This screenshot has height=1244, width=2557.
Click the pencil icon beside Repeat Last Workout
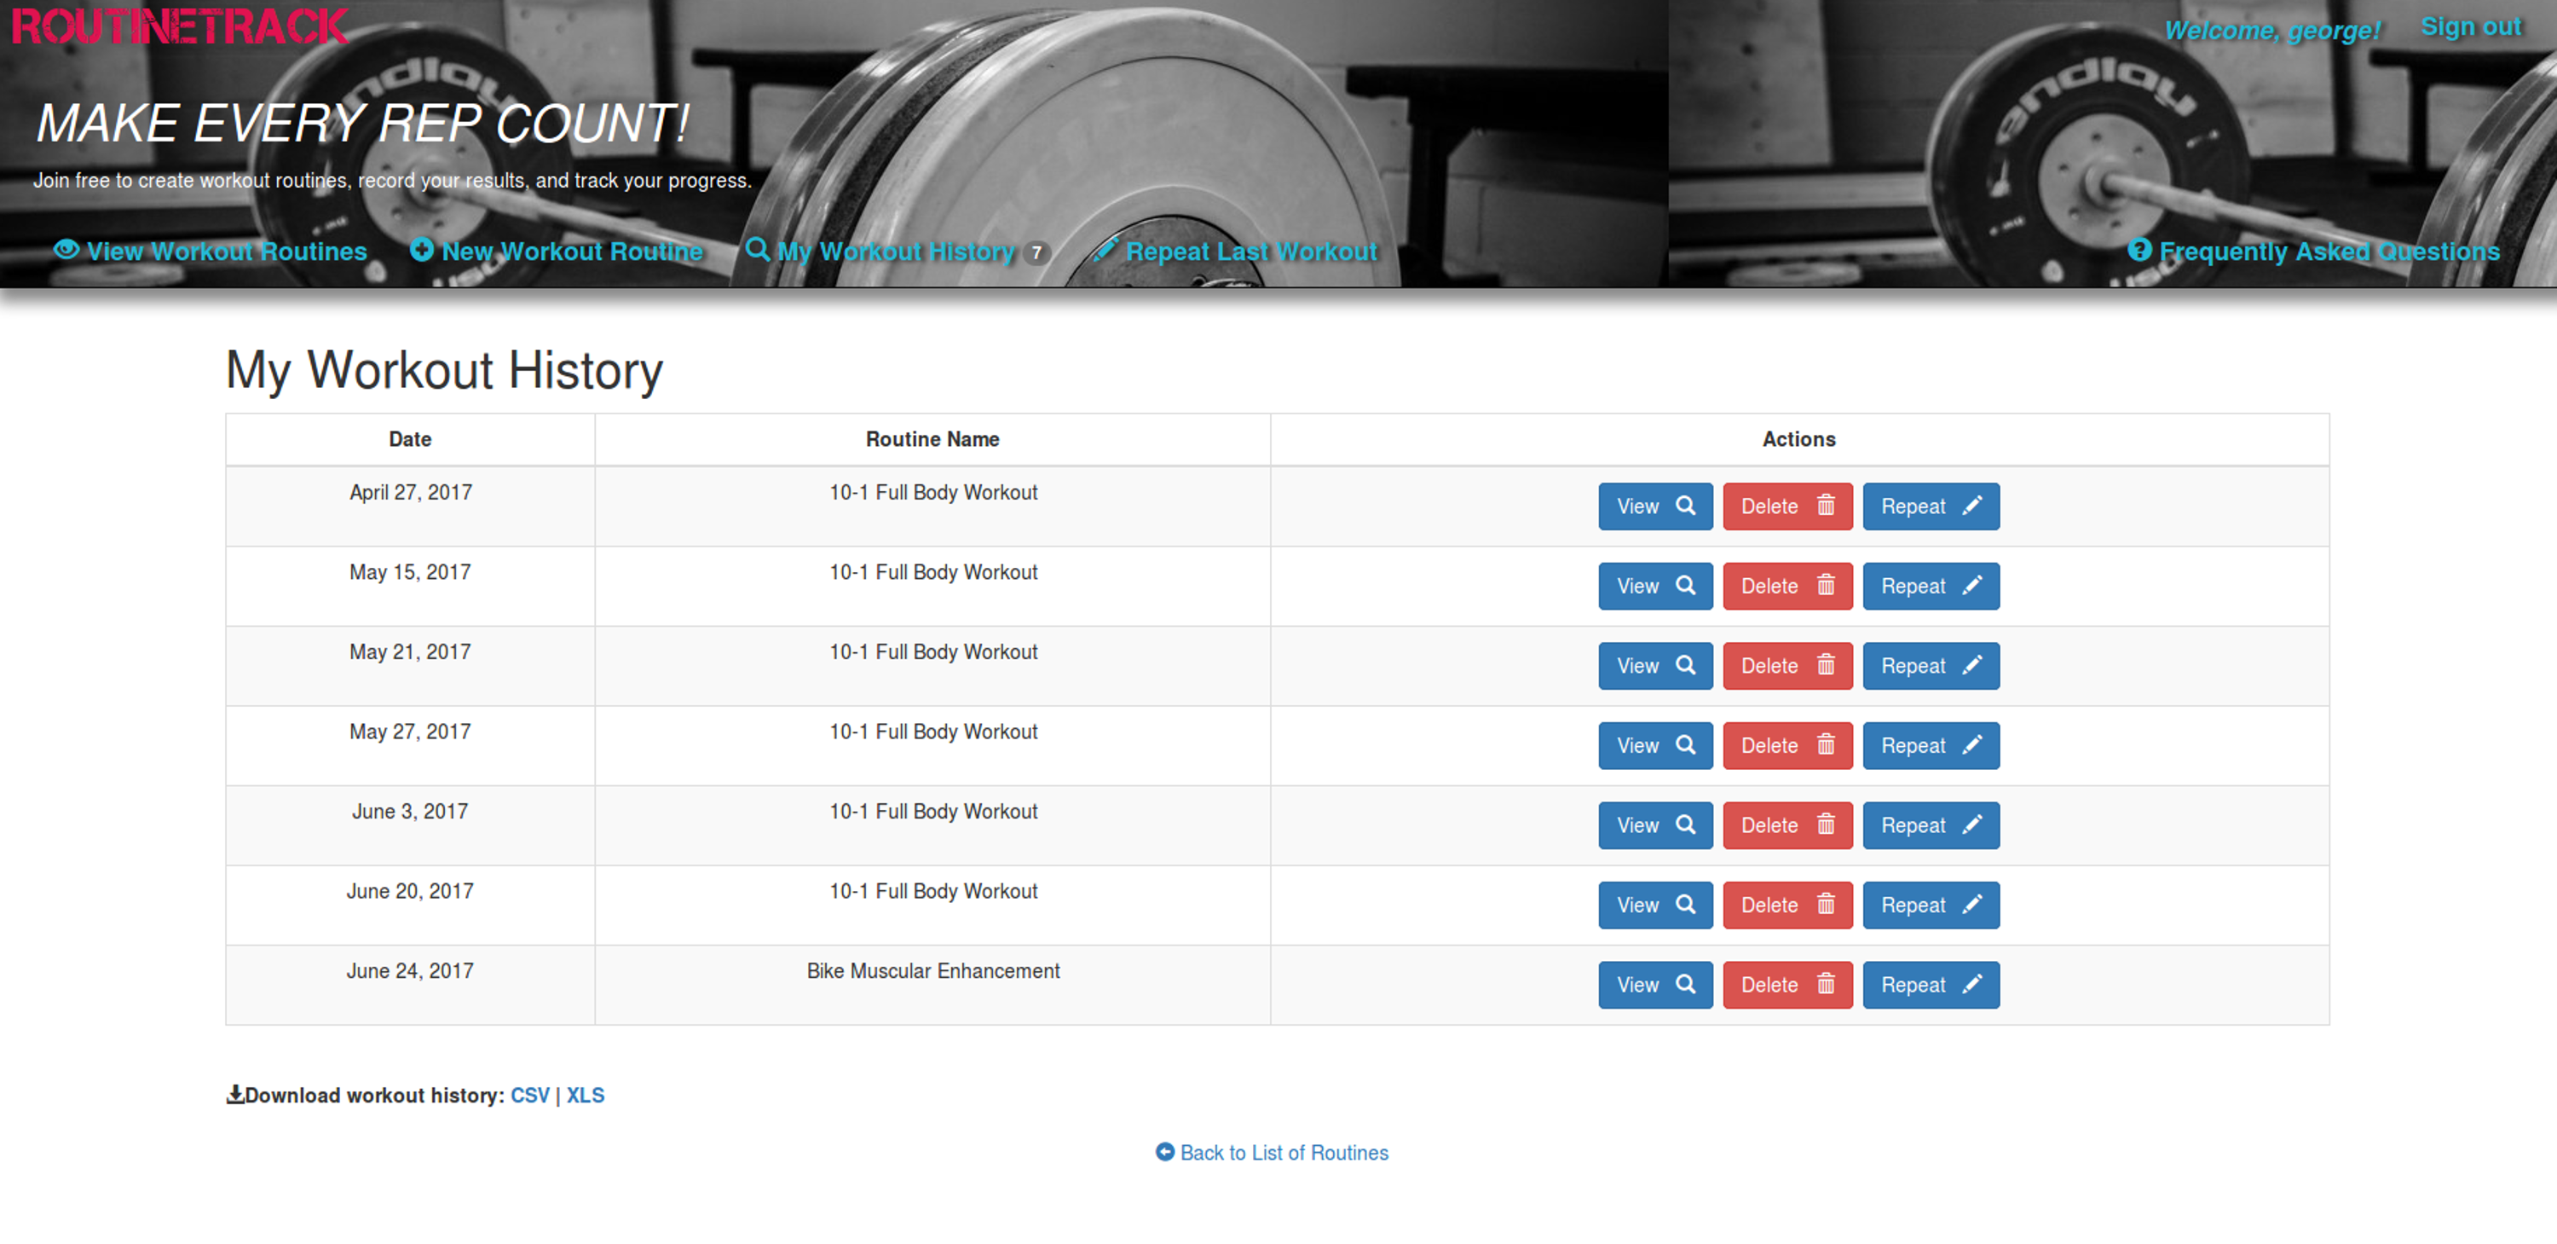tap(1105, 250)
